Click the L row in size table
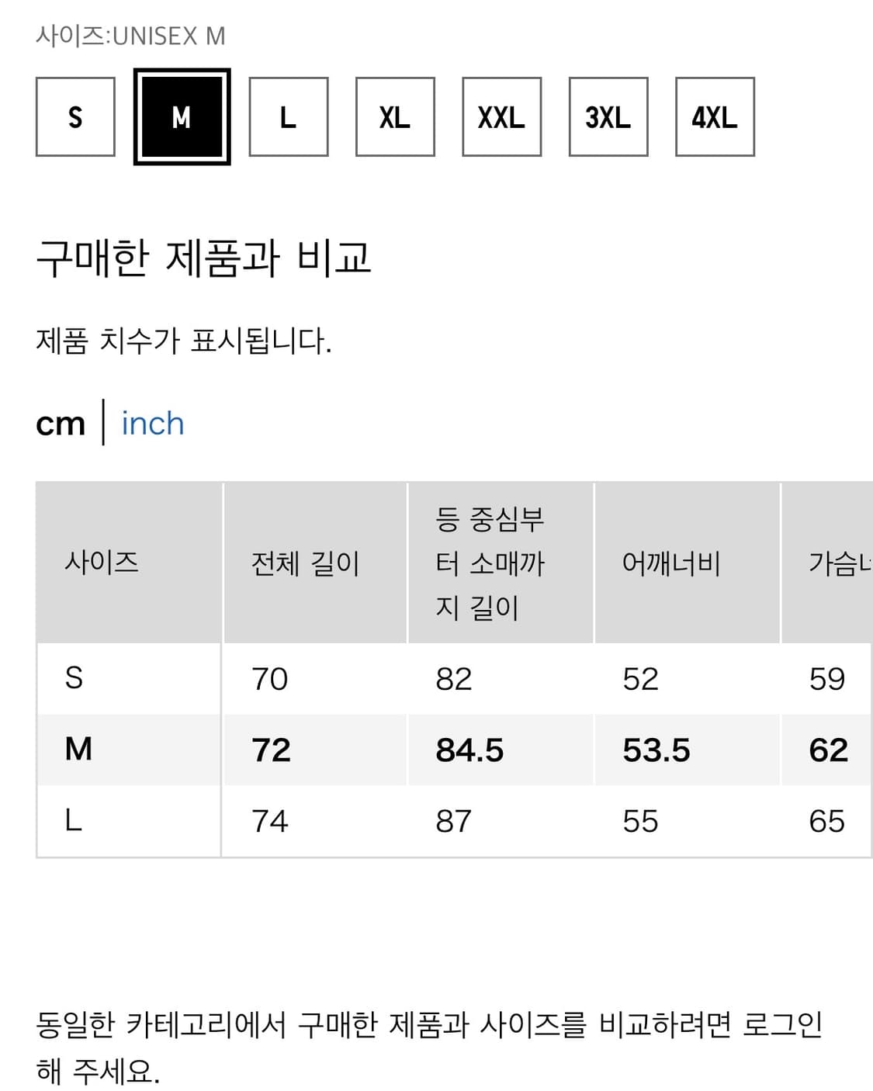Viewport: 873px width, 1091px height. pos(74,820)
